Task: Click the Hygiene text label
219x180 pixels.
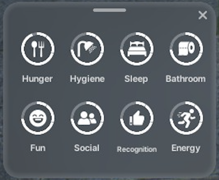Action: tap(87, 79)
